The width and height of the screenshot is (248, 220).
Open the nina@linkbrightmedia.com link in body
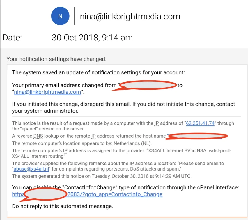pos(47,92)
